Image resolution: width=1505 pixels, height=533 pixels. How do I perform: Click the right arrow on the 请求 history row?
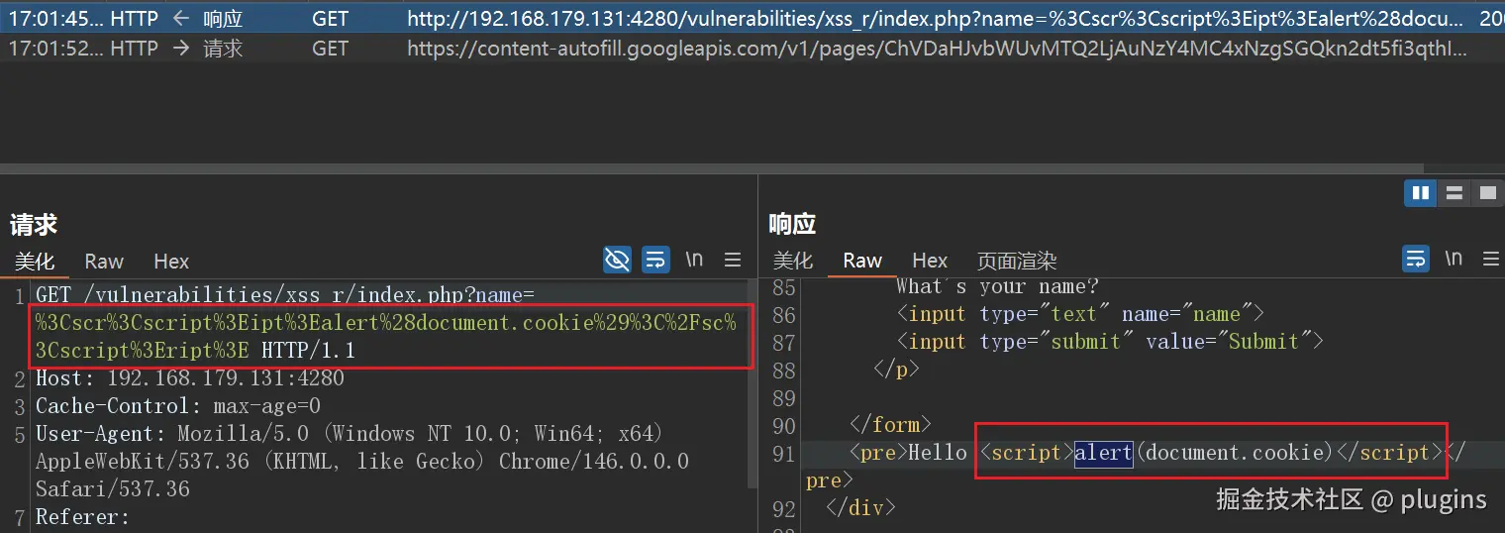(x=181, y=48)
